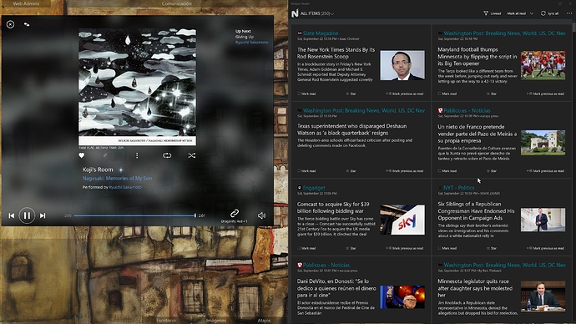The width and height of the screenshot is (576, 324).
Task: Star the Maryland football article
Action: [x=492, y=94]
